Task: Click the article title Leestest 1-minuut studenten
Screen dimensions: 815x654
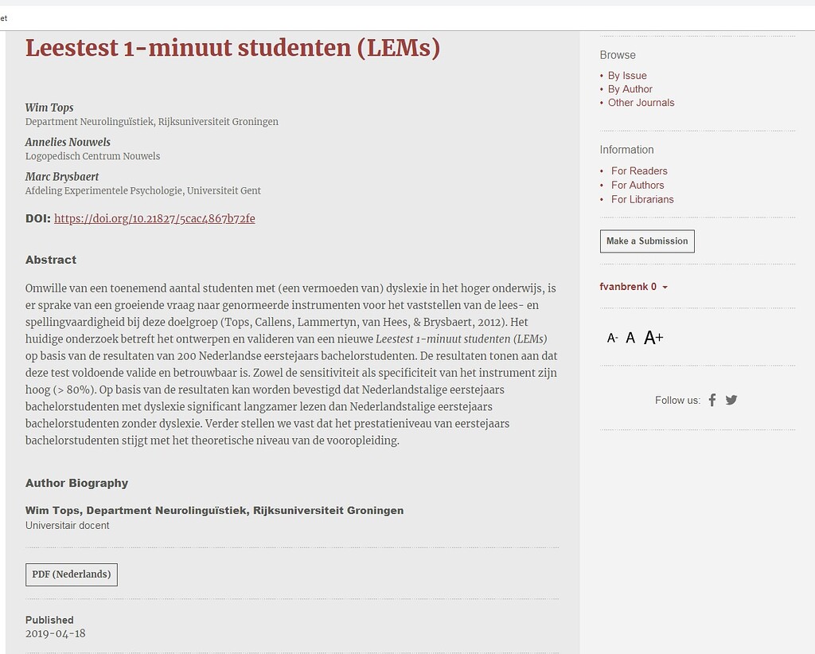Action: click(x=232, y=48)
